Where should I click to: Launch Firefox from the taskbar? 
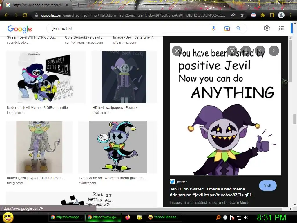[x=128, y=217]
